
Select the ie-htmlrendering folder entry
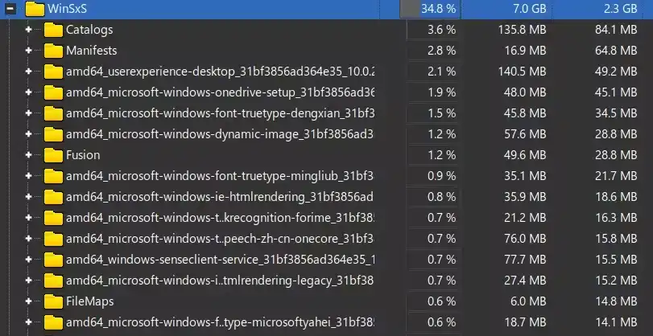pyautogui.click(x=219, y=197)
